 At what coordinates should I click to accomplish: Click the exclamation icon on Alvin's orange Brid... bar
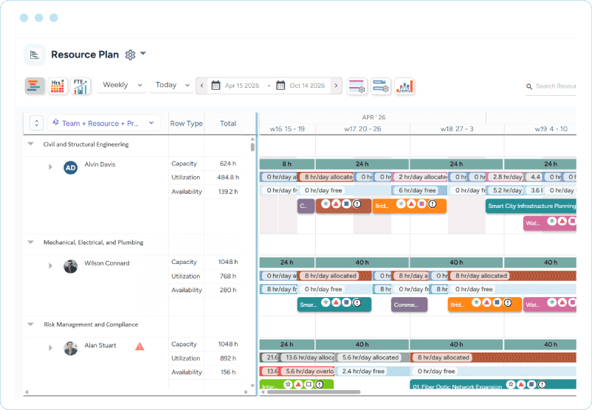[x=432, y=204]
